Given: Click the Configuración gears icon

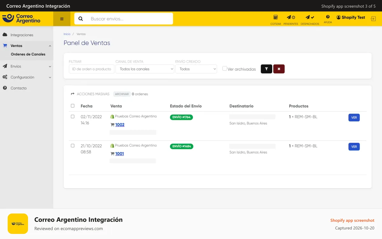Looking at the screenshot, I should (x=5, y=77).
